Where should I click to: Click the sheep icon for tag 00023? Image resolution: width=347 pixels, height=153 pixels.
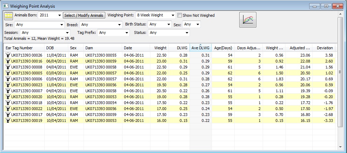tap(8, 85)
